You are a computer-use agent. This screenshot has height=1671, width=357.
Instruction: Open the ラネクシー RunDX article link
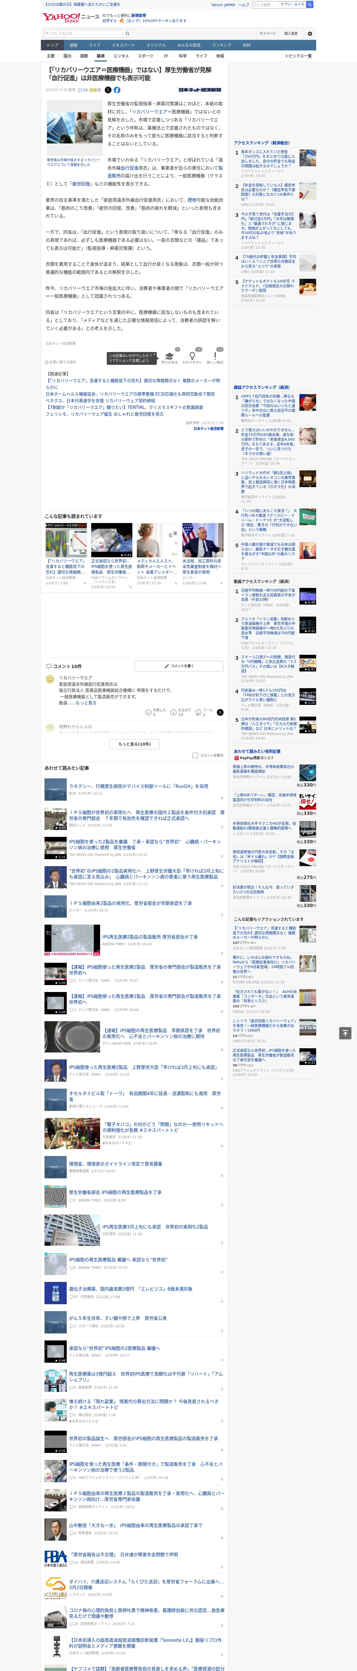(139, 786)
